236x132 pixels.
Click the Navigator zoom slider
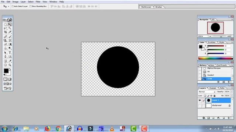(219, 36)
